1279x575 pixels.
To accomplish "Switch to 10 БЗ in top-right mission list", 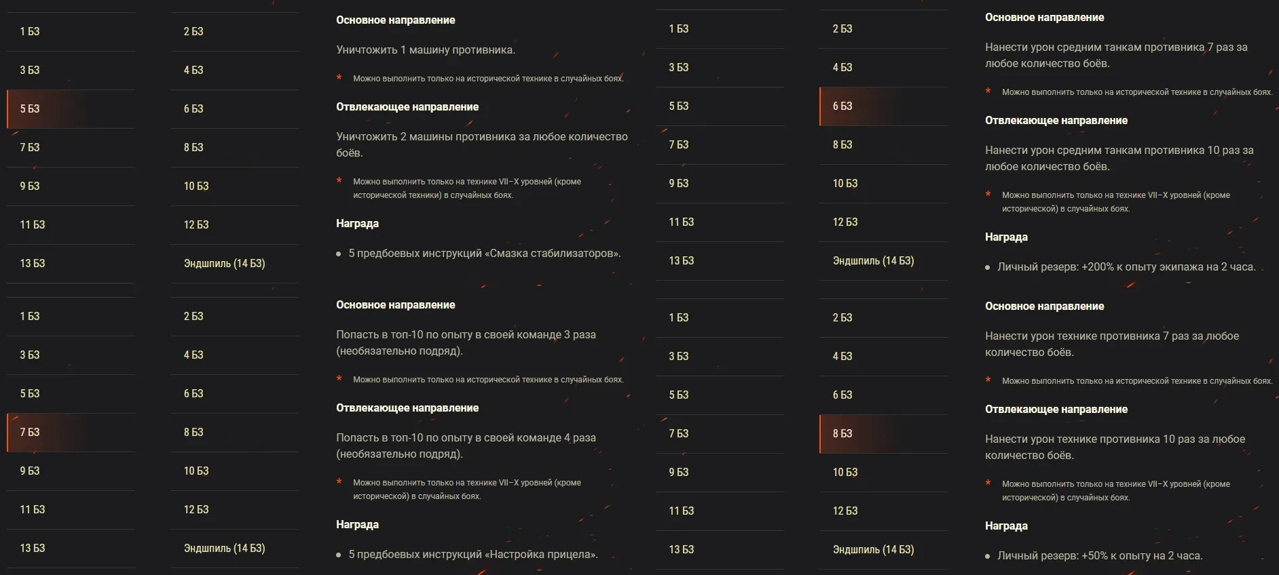I will click(845, 184).
